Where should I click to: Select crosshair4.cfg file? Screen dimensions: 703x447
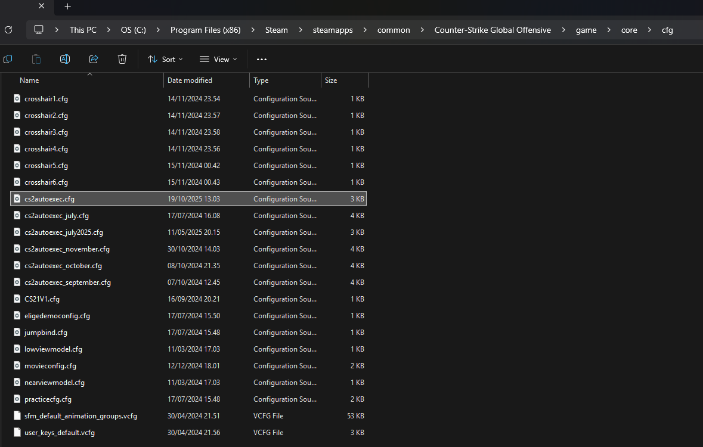tap(188, 148)
